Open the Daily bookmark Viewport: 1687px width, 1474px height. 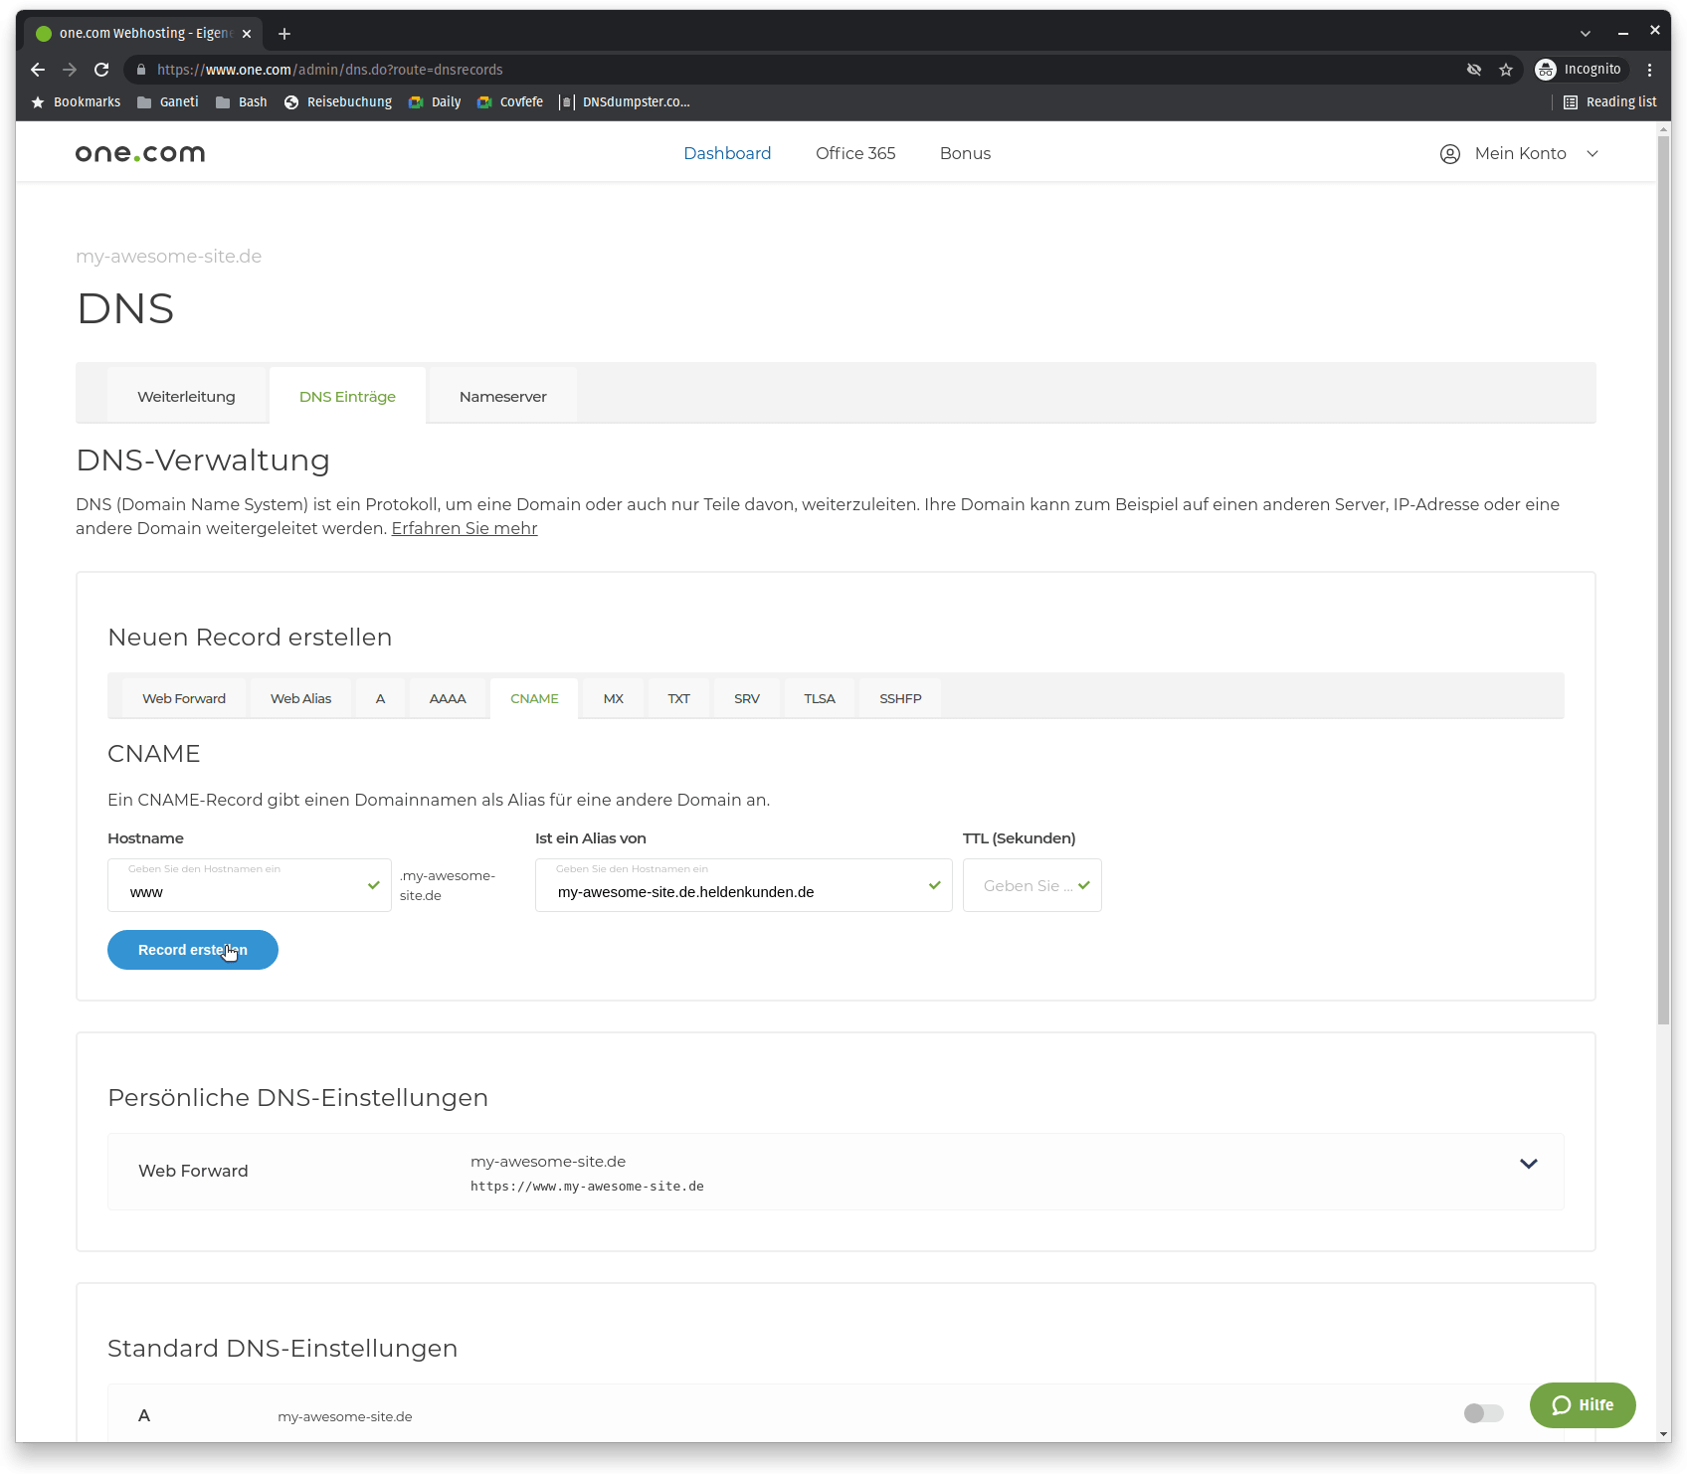[x=435, y=102]
